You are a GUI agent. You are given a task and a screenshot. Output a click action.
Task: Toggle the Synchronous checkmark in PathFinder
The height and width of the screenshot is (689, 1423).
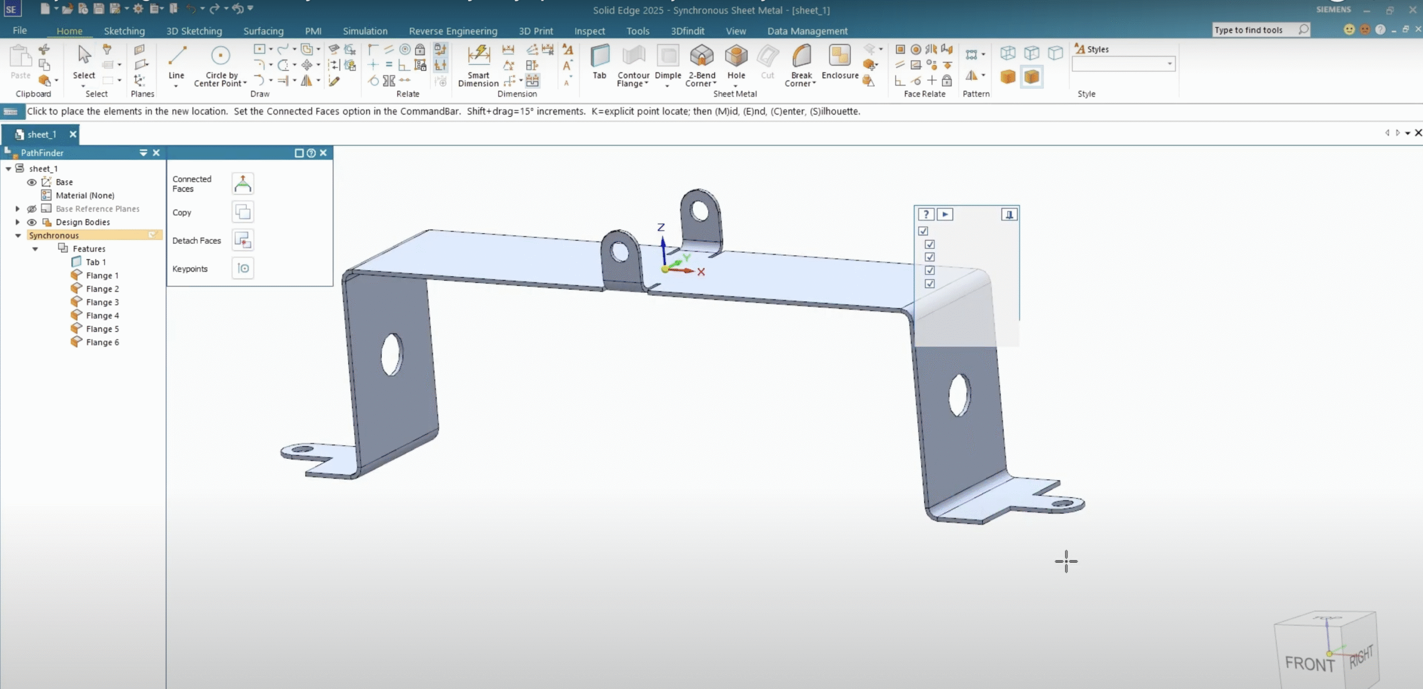pos(152,236)
